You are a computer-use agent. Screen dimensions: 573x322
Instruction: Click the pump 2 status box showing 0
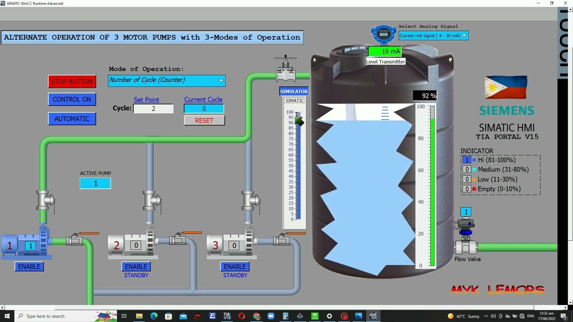pos(136,245)
